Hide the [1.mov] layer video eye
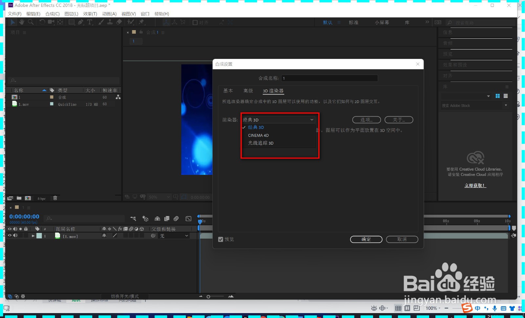 10,235
